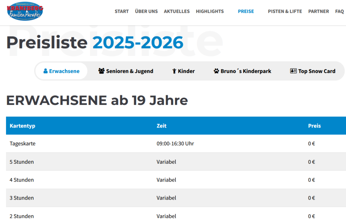
Task: Click the Kartentyp column header
Action: pyautogui.click(x=23, y=126)
